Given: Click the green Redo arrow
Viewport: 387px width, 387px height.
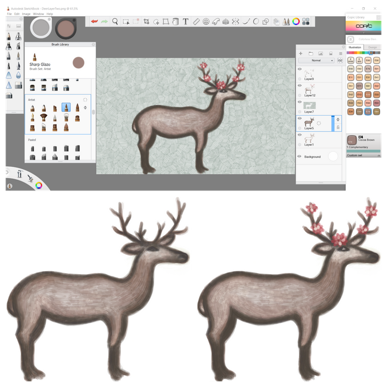Looking at the screenshot, I should tap(104, 22).
